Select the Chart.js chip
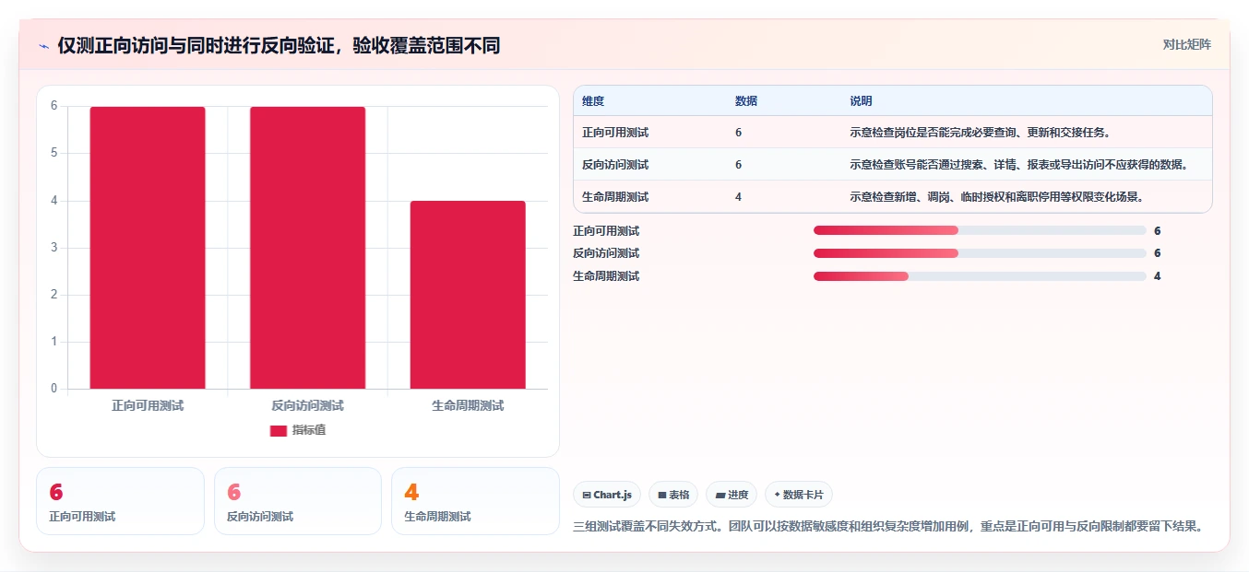Screen dimensions: 1249x572 (607, 495)
